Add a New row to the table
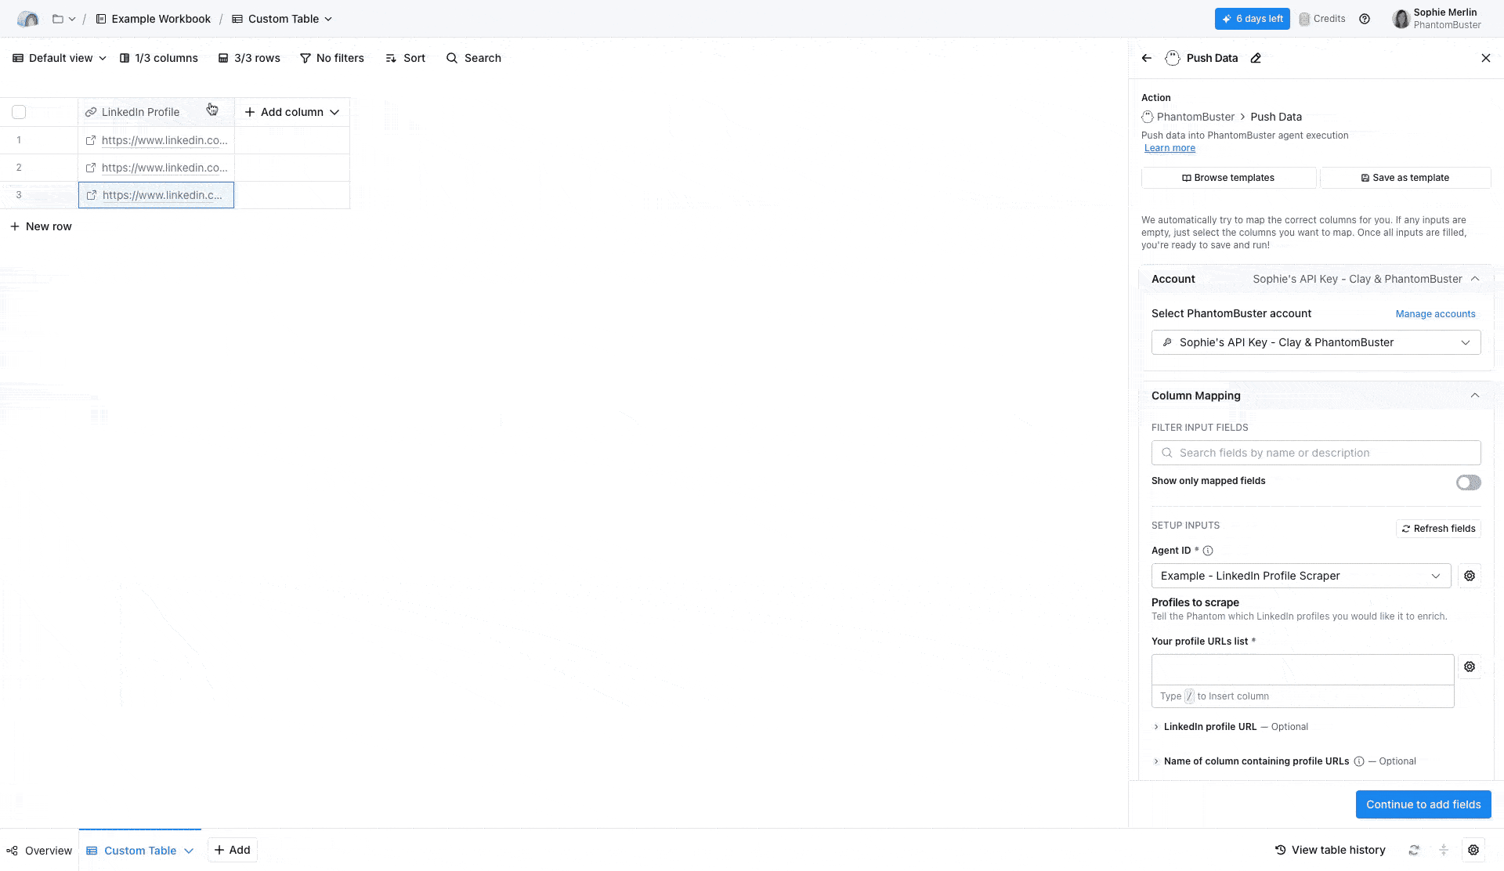 pos(41,226)
